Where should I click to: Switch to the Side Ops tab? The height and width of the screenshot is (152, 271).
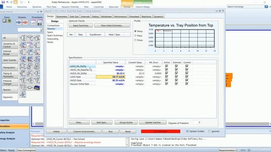tap(74, 16)
